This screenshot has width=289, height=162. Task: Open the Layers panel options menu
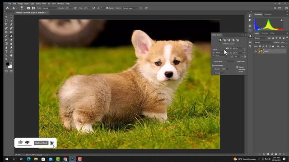tap(287, 33)
